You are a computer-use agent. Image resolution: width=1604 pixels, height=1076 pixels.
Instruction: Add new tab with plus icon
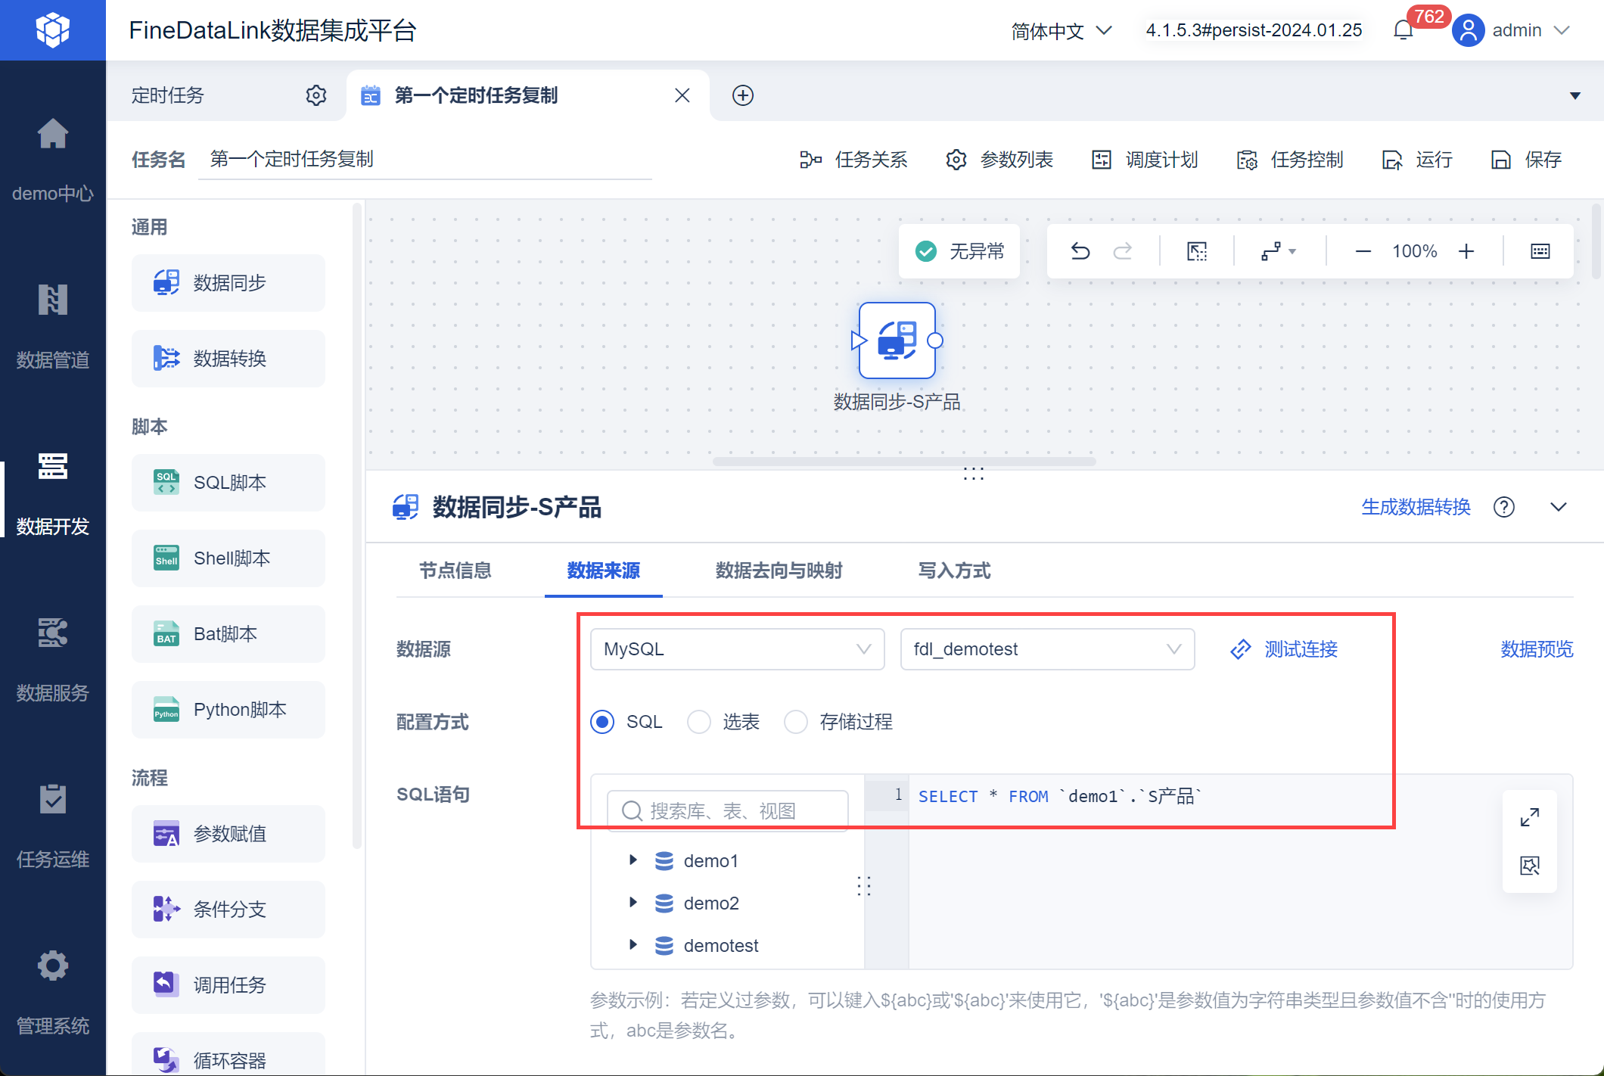[x=743, y=95]
